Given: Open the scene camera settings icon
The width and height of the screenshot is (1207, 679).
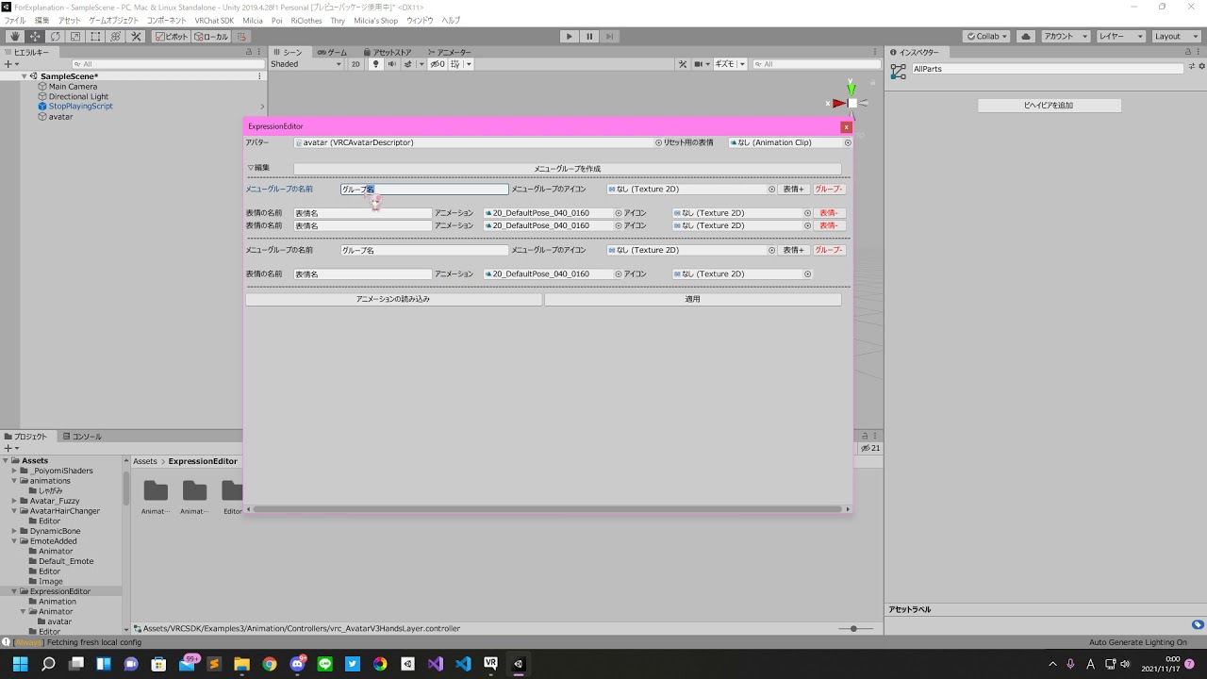Looking at the screenshot, I should tap(703, 64).
